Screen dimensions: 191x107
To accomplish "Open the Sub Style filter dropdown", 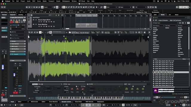I will click(171, 26).
